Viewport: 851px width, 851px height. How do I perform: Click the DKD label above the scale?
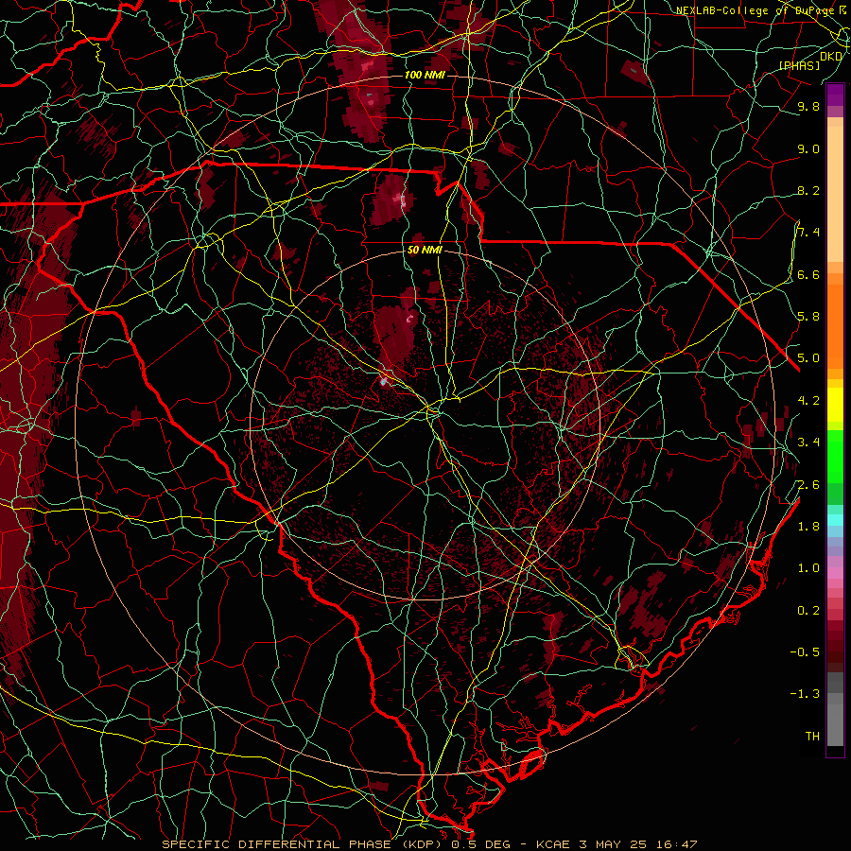pyautogui.click(x=831, y=57)
